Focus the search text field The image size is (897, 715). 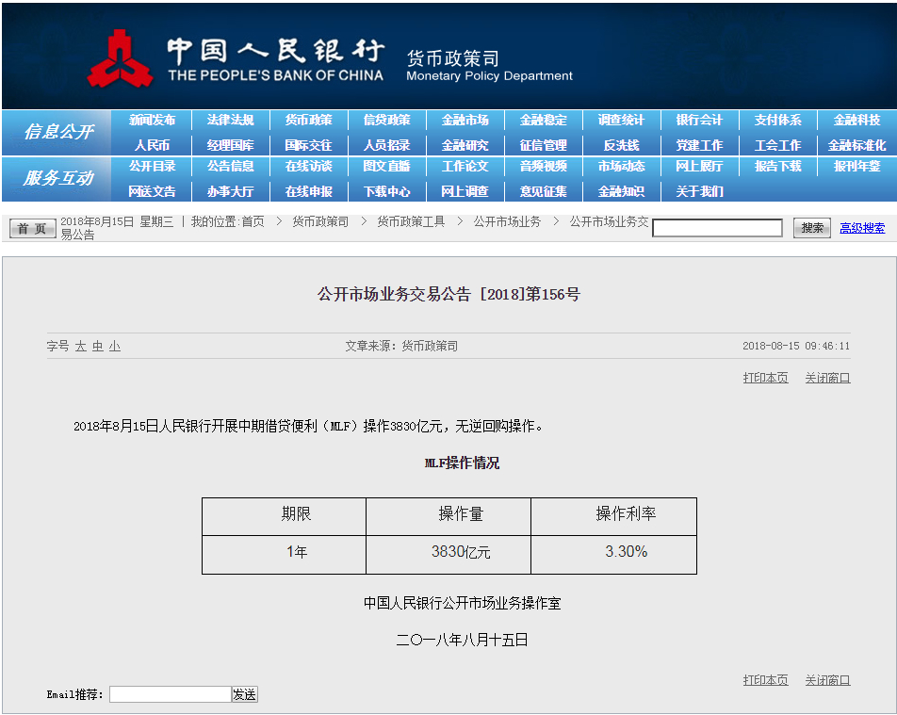(x=717, y=228)
